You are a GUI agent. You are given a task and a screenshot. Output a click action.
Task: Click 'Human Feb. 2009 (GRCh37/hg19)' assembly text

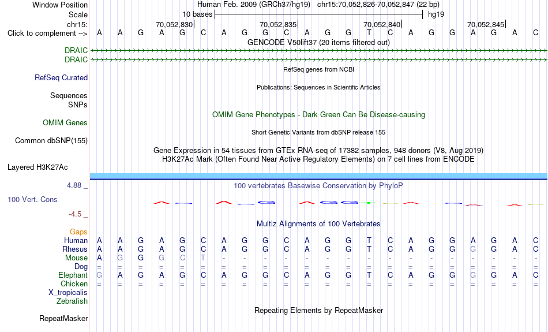pos(254,5)
